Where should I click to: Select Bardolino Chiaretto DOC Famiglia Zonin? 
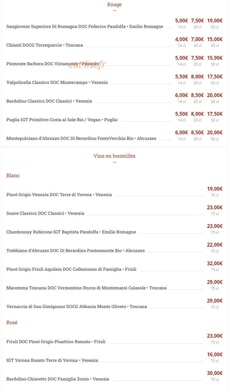coord(58,379)
